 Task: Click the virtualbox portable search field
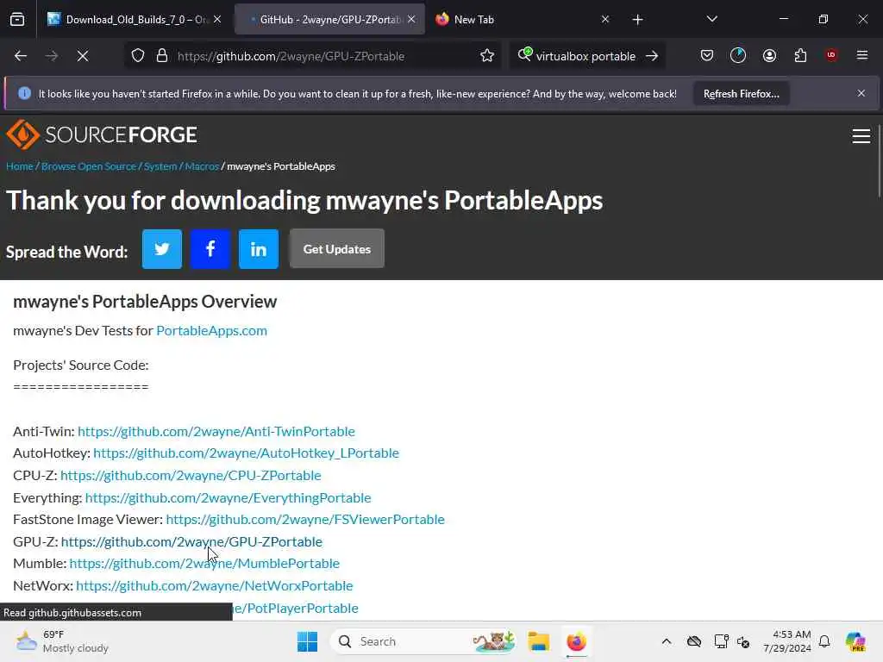[x=586, y=56]
